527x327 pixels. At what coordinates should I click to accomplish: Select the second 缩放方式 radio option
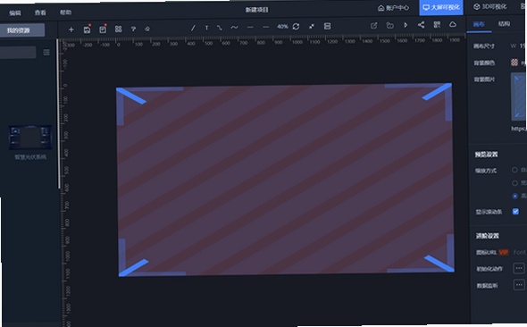[x=514, y=183]
